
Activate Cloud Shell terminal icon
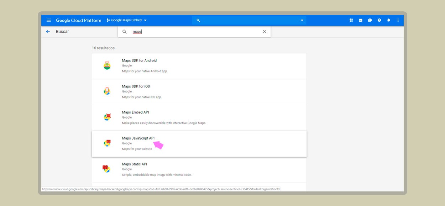click(x=361, y=20)
